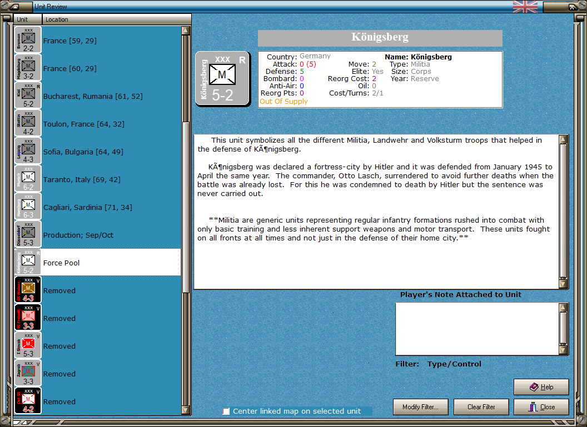The image size is (587, 427).
Task: Click the Clear Filter button
Action: (x=481, y=407)
